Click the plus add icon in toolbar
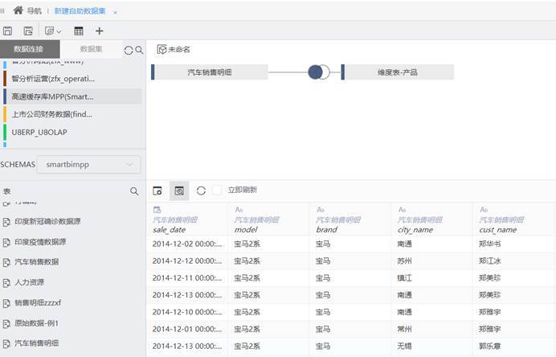This screenshot has width=556, height=357. (x=100, y=31)
